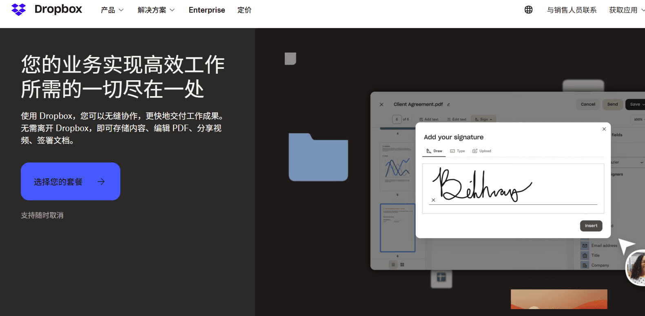The image size is (645, 316).
Task: Switch to grid view icon below page thumbnails
Action: click(402, 265)
